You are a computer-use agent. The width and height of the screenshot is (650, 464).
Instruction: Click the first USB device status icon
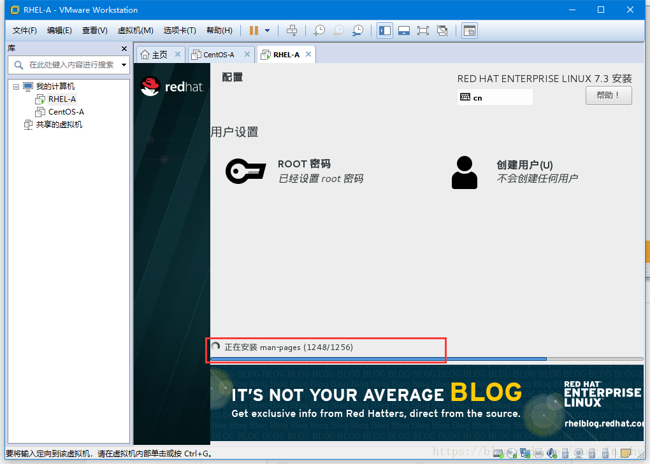[x=565, y=453]
